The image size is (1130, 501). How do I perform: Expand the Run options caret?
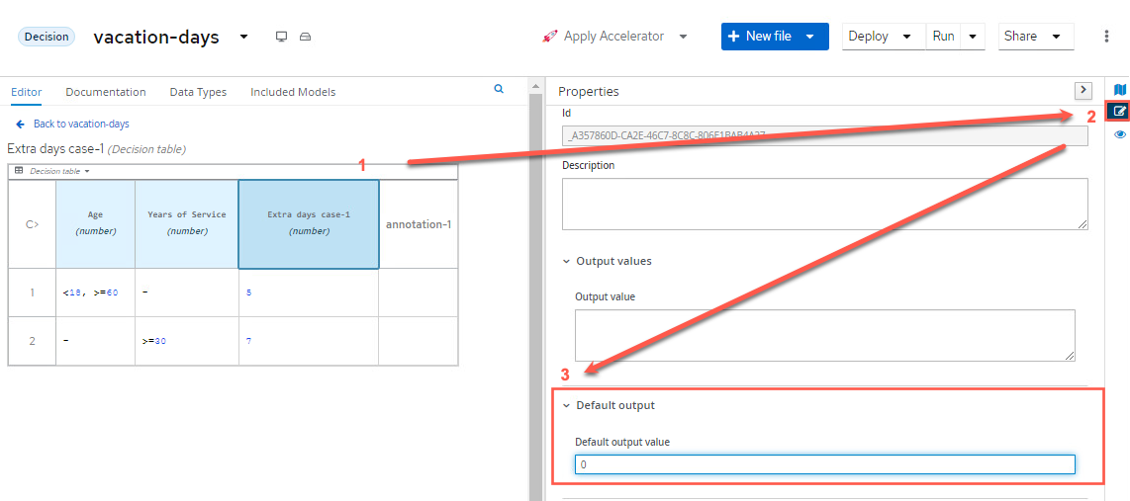(x=973, y=36)
